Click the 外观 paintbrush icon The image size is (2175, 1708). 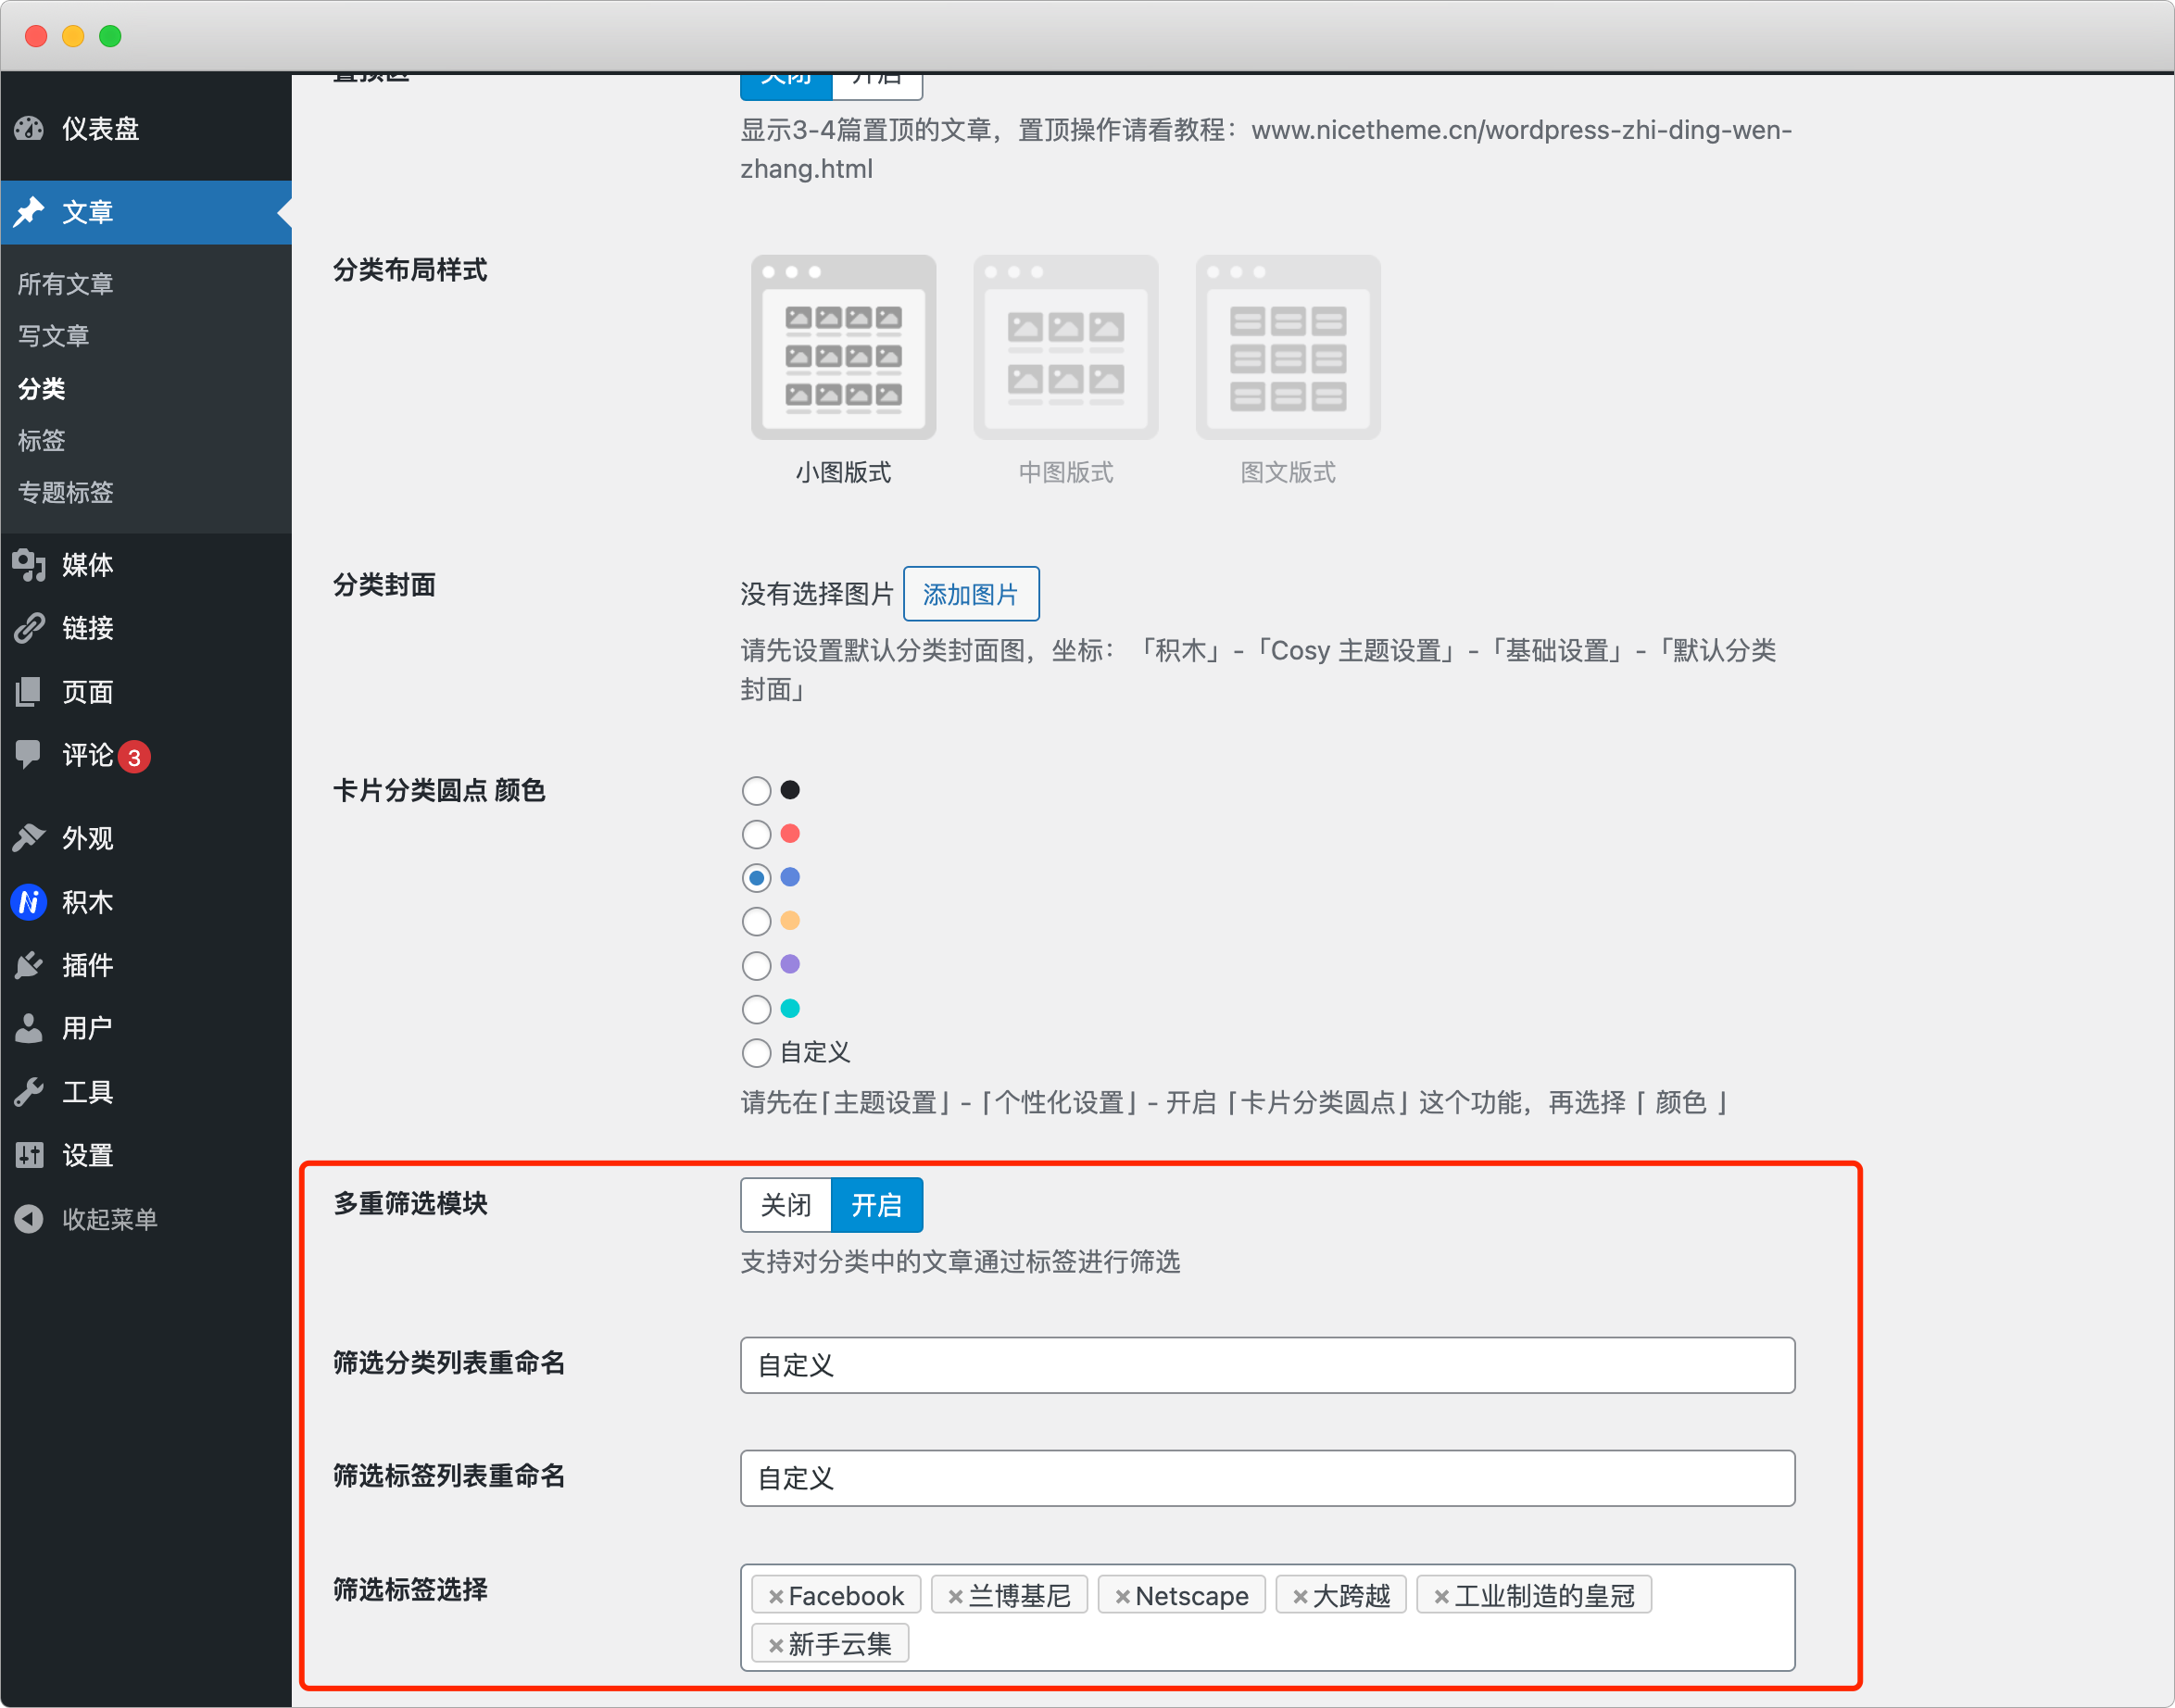click(x=29, y=838)
